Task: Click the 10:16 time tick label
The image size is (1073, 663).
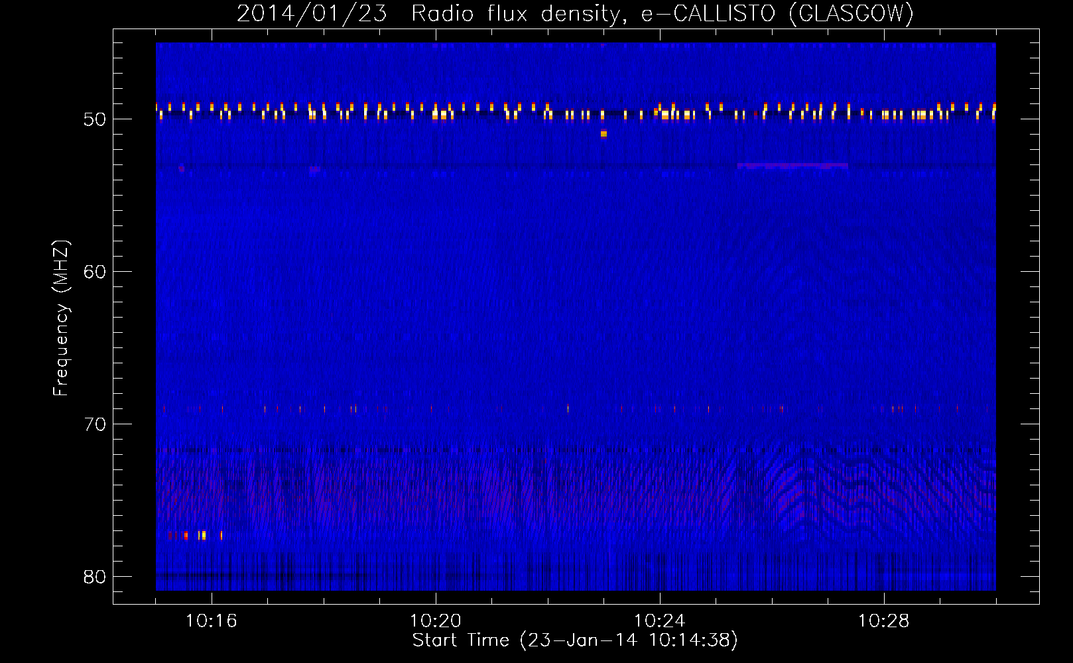Action: (212, 621)
